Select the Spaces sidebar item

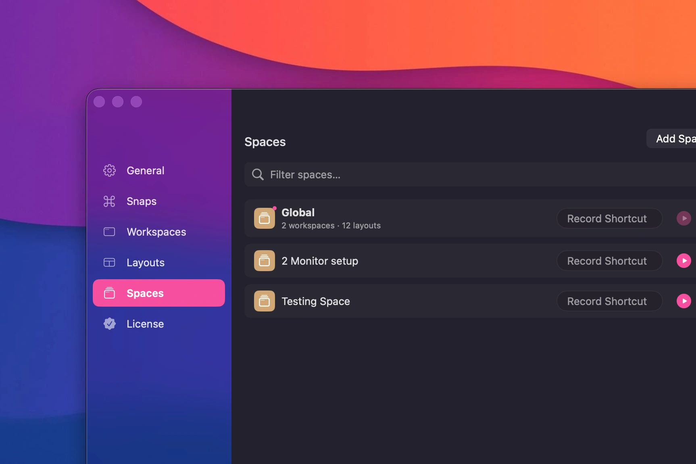[158, 293]
